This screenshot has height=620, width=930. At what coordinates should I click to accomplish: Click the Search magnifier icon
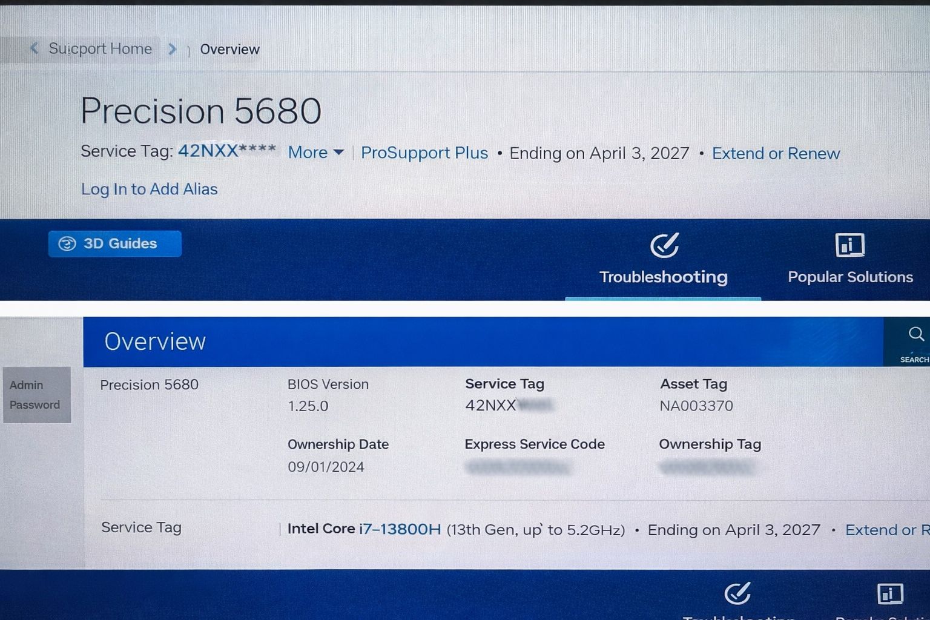(915, 335)
